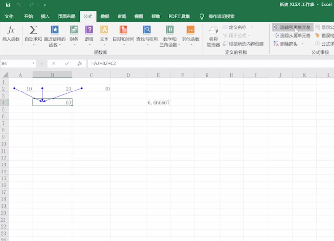
Task: Open the PDF工具集 tab
Action: click(x=179, y=16)
